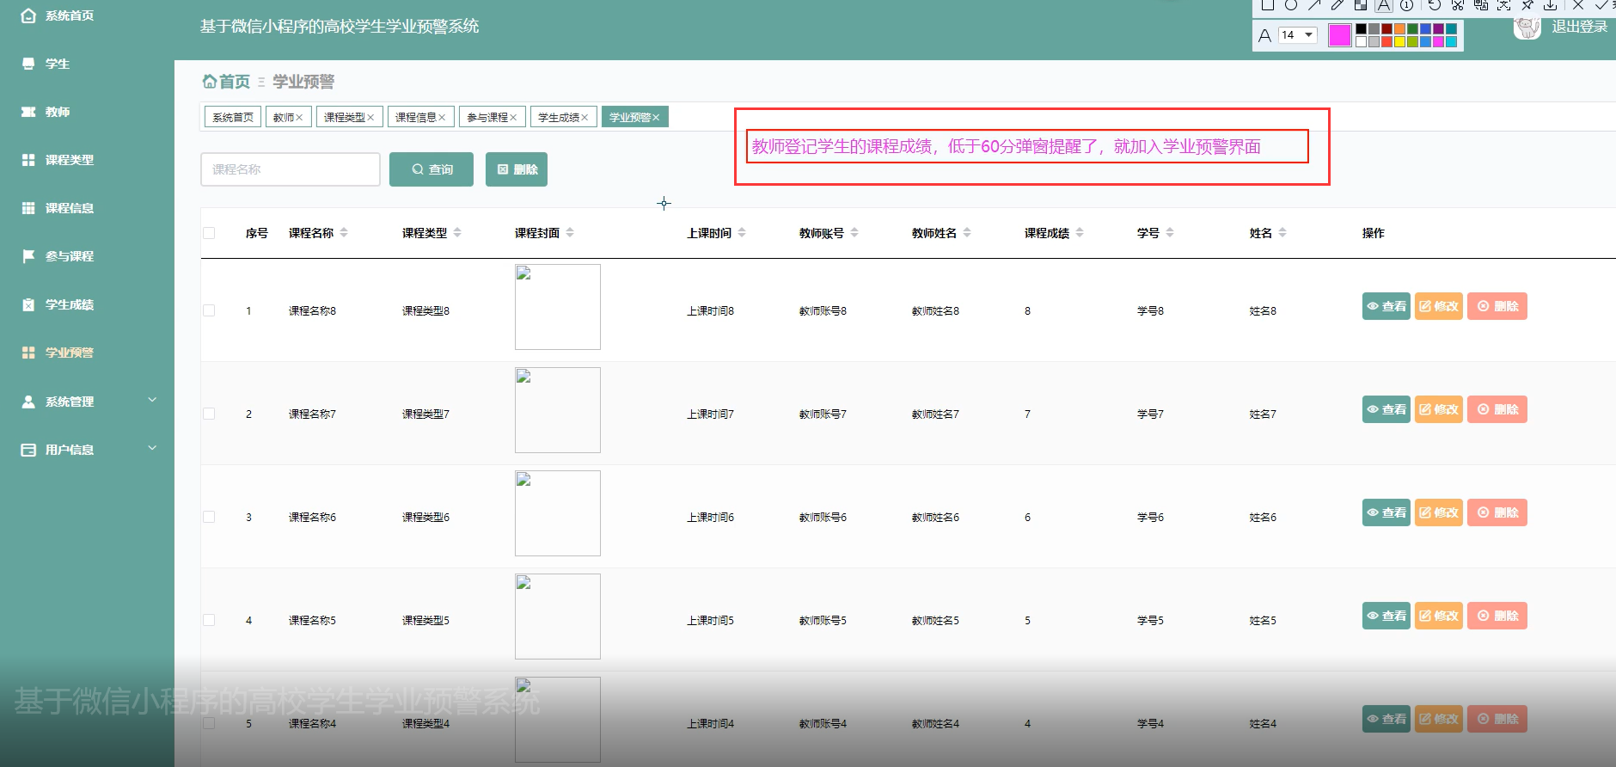
Task: Close the 课程类型 tab
Action: coord(370,118)
